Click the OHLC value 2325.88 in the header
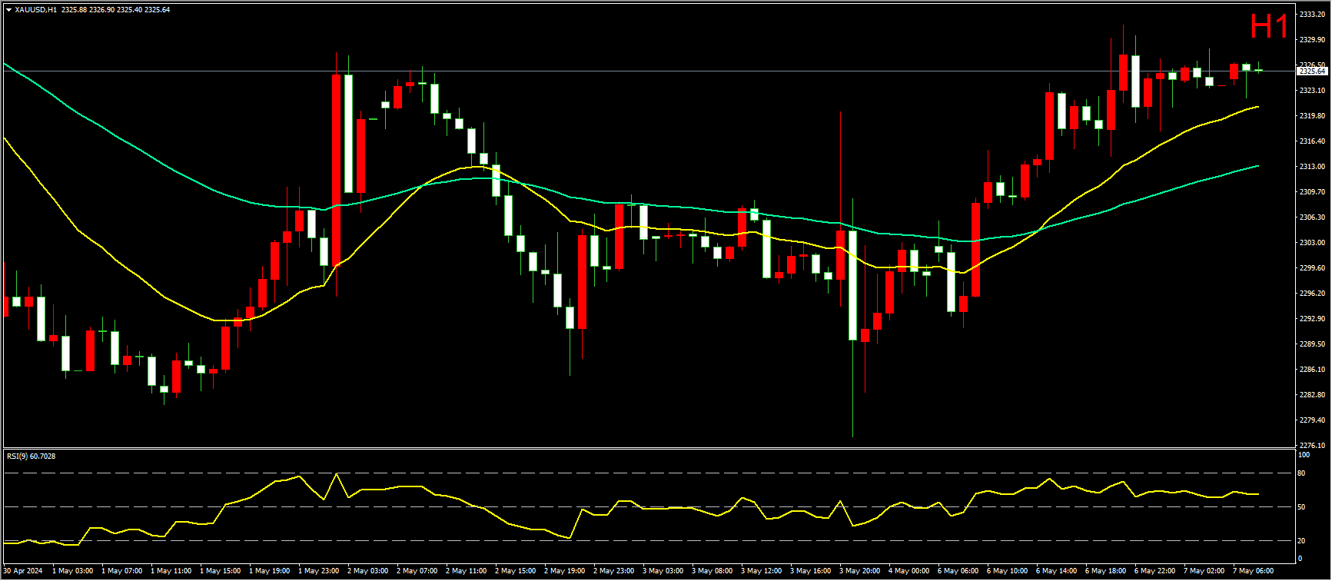Image resolution: width=1332 pixels, height=581 pixels. point(74,10)
